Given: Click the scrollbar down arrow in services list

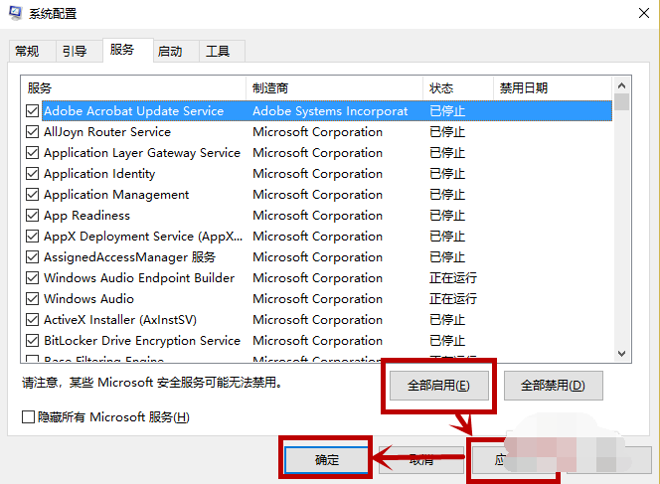Looking at the screenshot, I should tap(621, 354).
